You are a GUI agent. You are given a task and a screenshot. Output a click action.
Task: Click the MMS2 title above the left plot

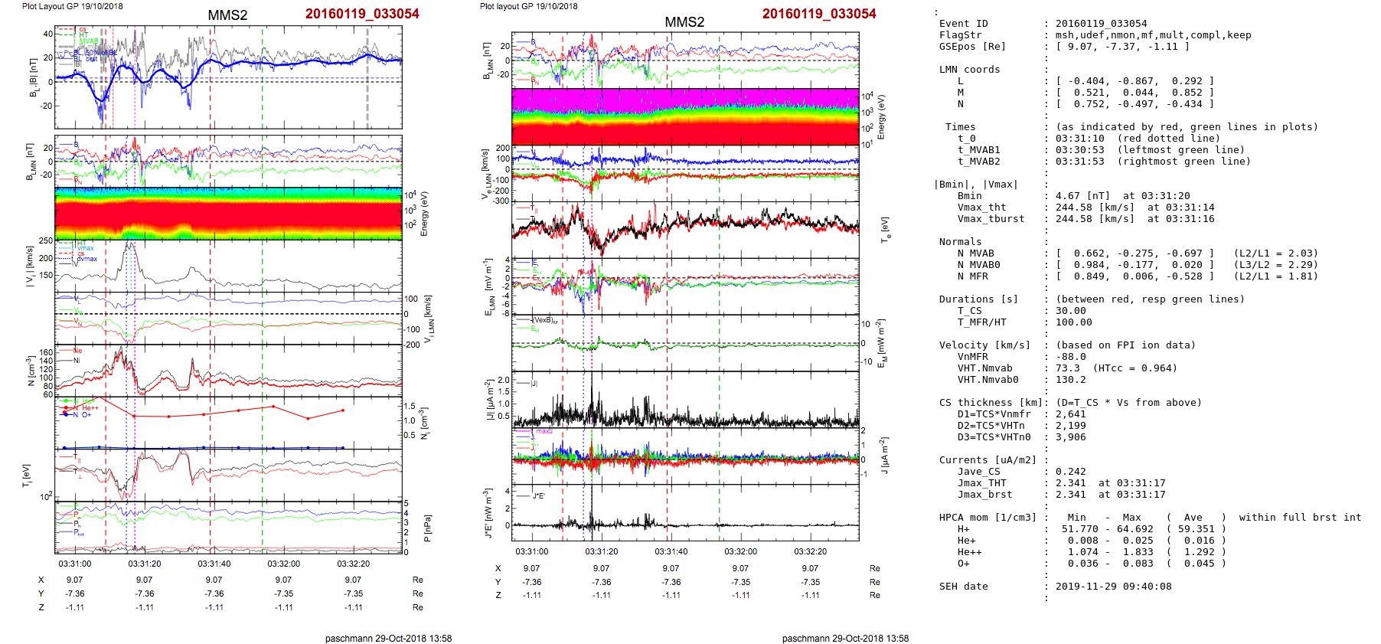click(x=227, y=15)
